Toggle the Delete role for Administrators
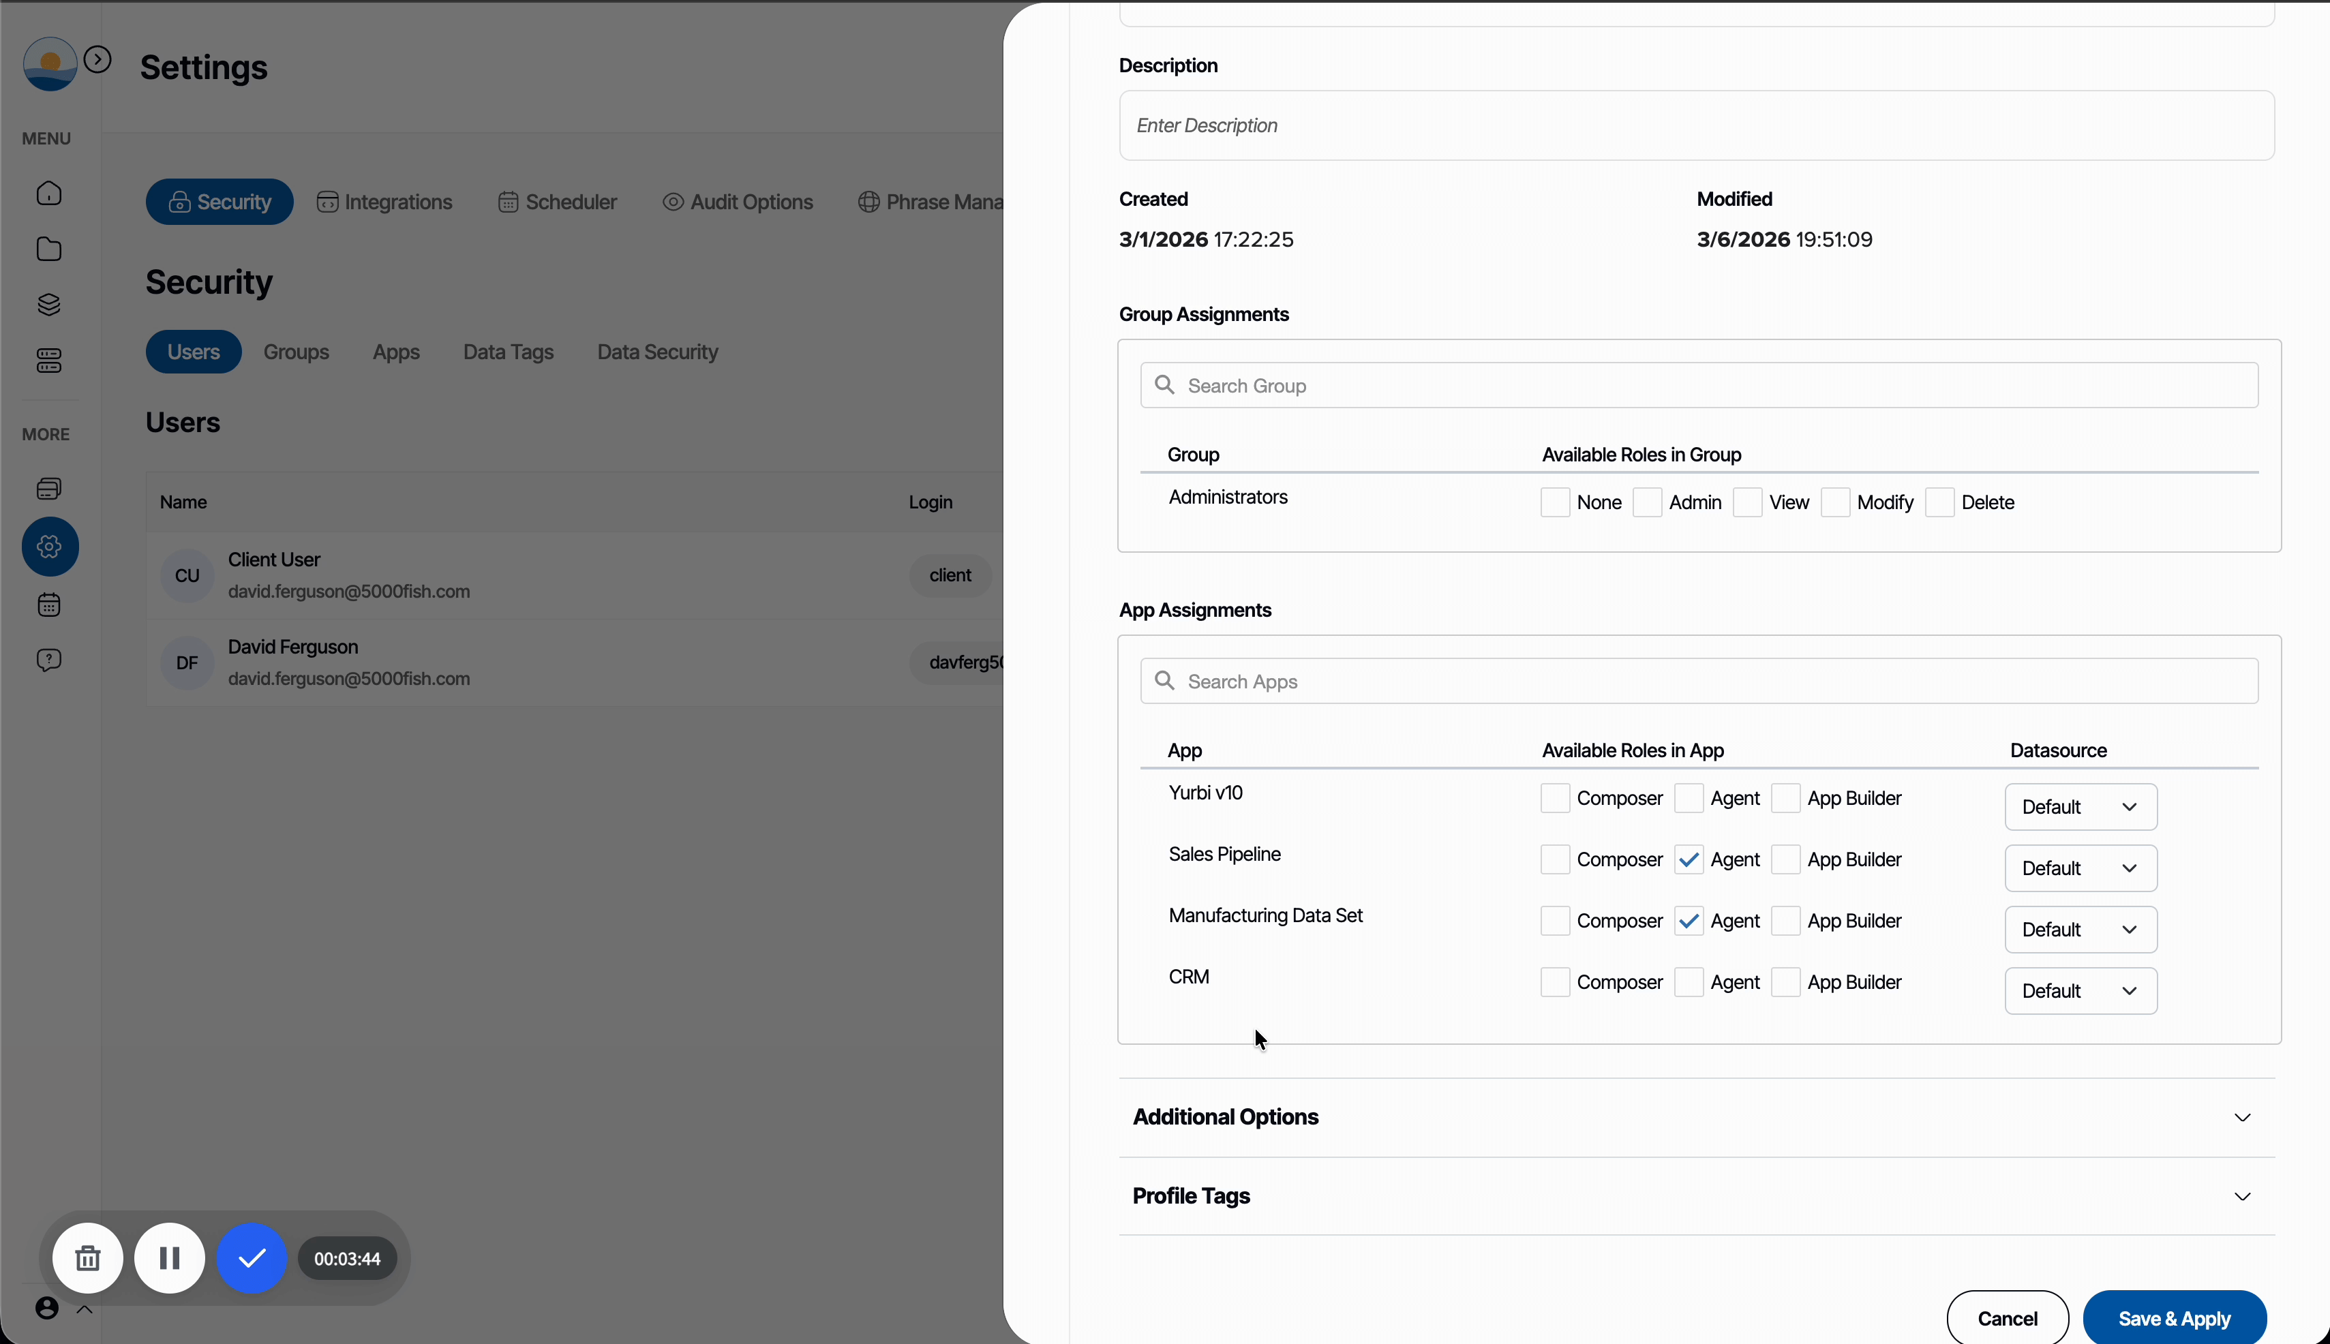The width and height of the screenshot is (2330, 1344). (1939, 502)
